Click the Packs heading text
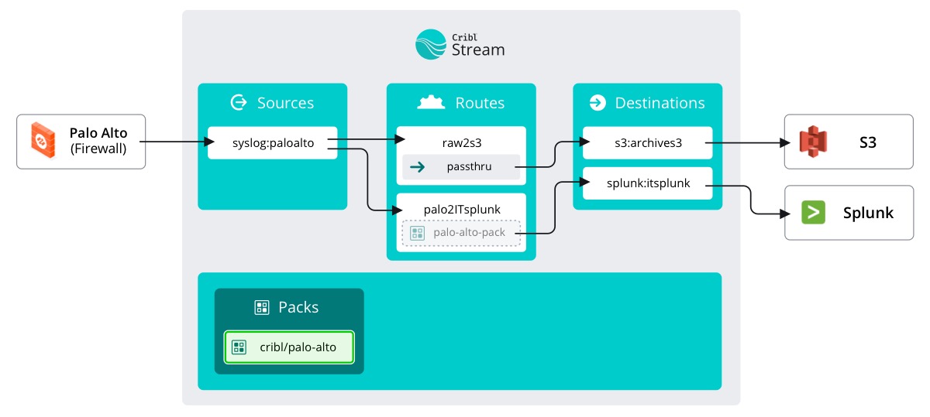Image resolution: width=930 pixels, height=417 pixels. (298, 307)
